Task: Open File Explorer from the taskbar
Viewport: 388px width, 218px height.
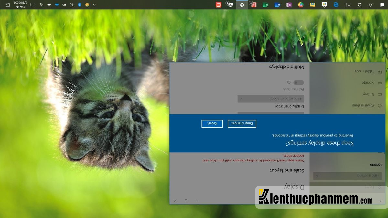Action: [x=312, y=5]
